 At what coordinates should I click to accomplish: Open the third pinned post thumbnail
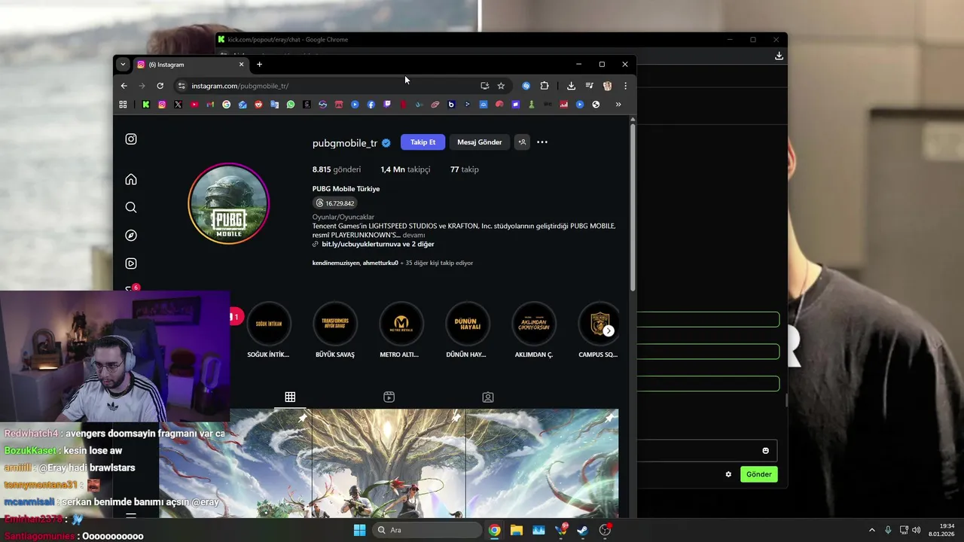coord(542,463)
